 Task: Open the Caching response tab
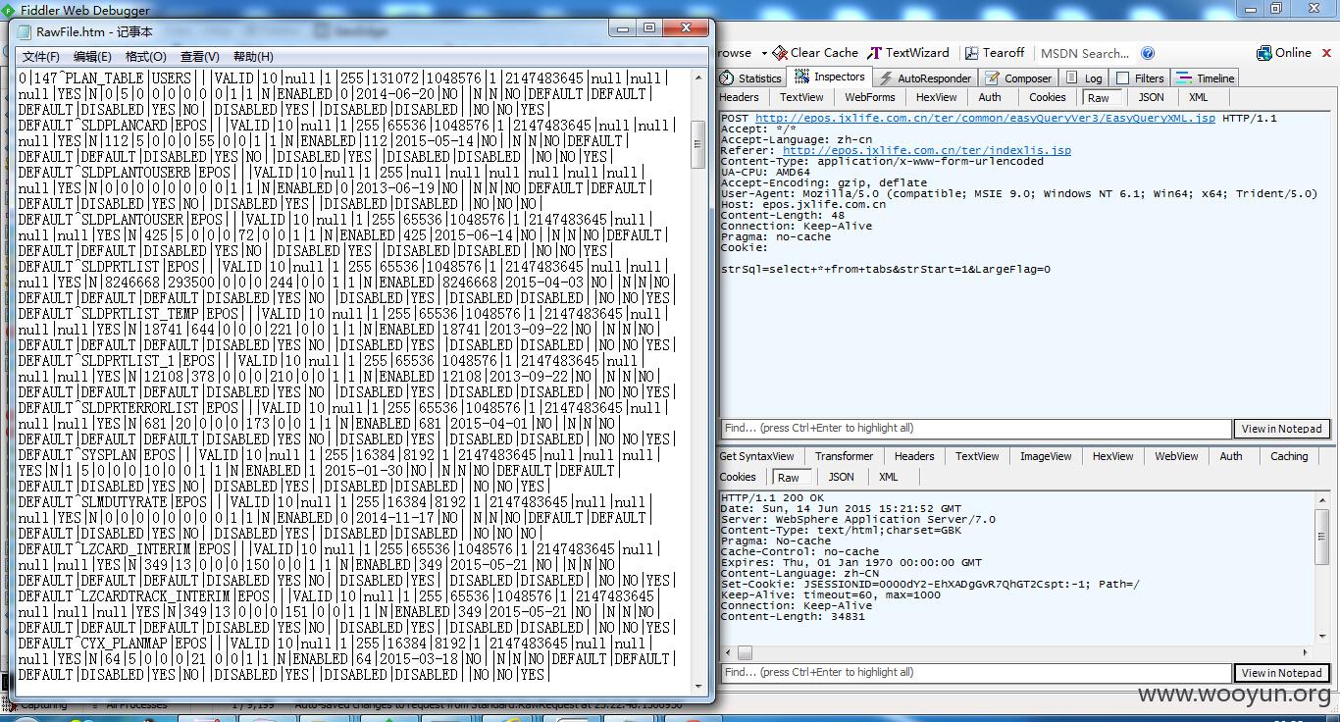(x=1289, y=456)
